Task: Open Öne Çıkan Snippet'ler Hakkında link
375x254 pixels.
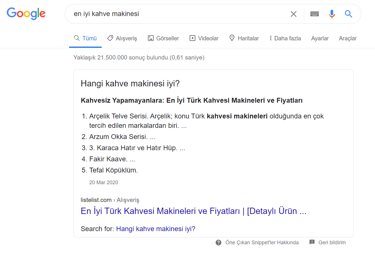Action: pyautogui.click(x=262, y=243)
